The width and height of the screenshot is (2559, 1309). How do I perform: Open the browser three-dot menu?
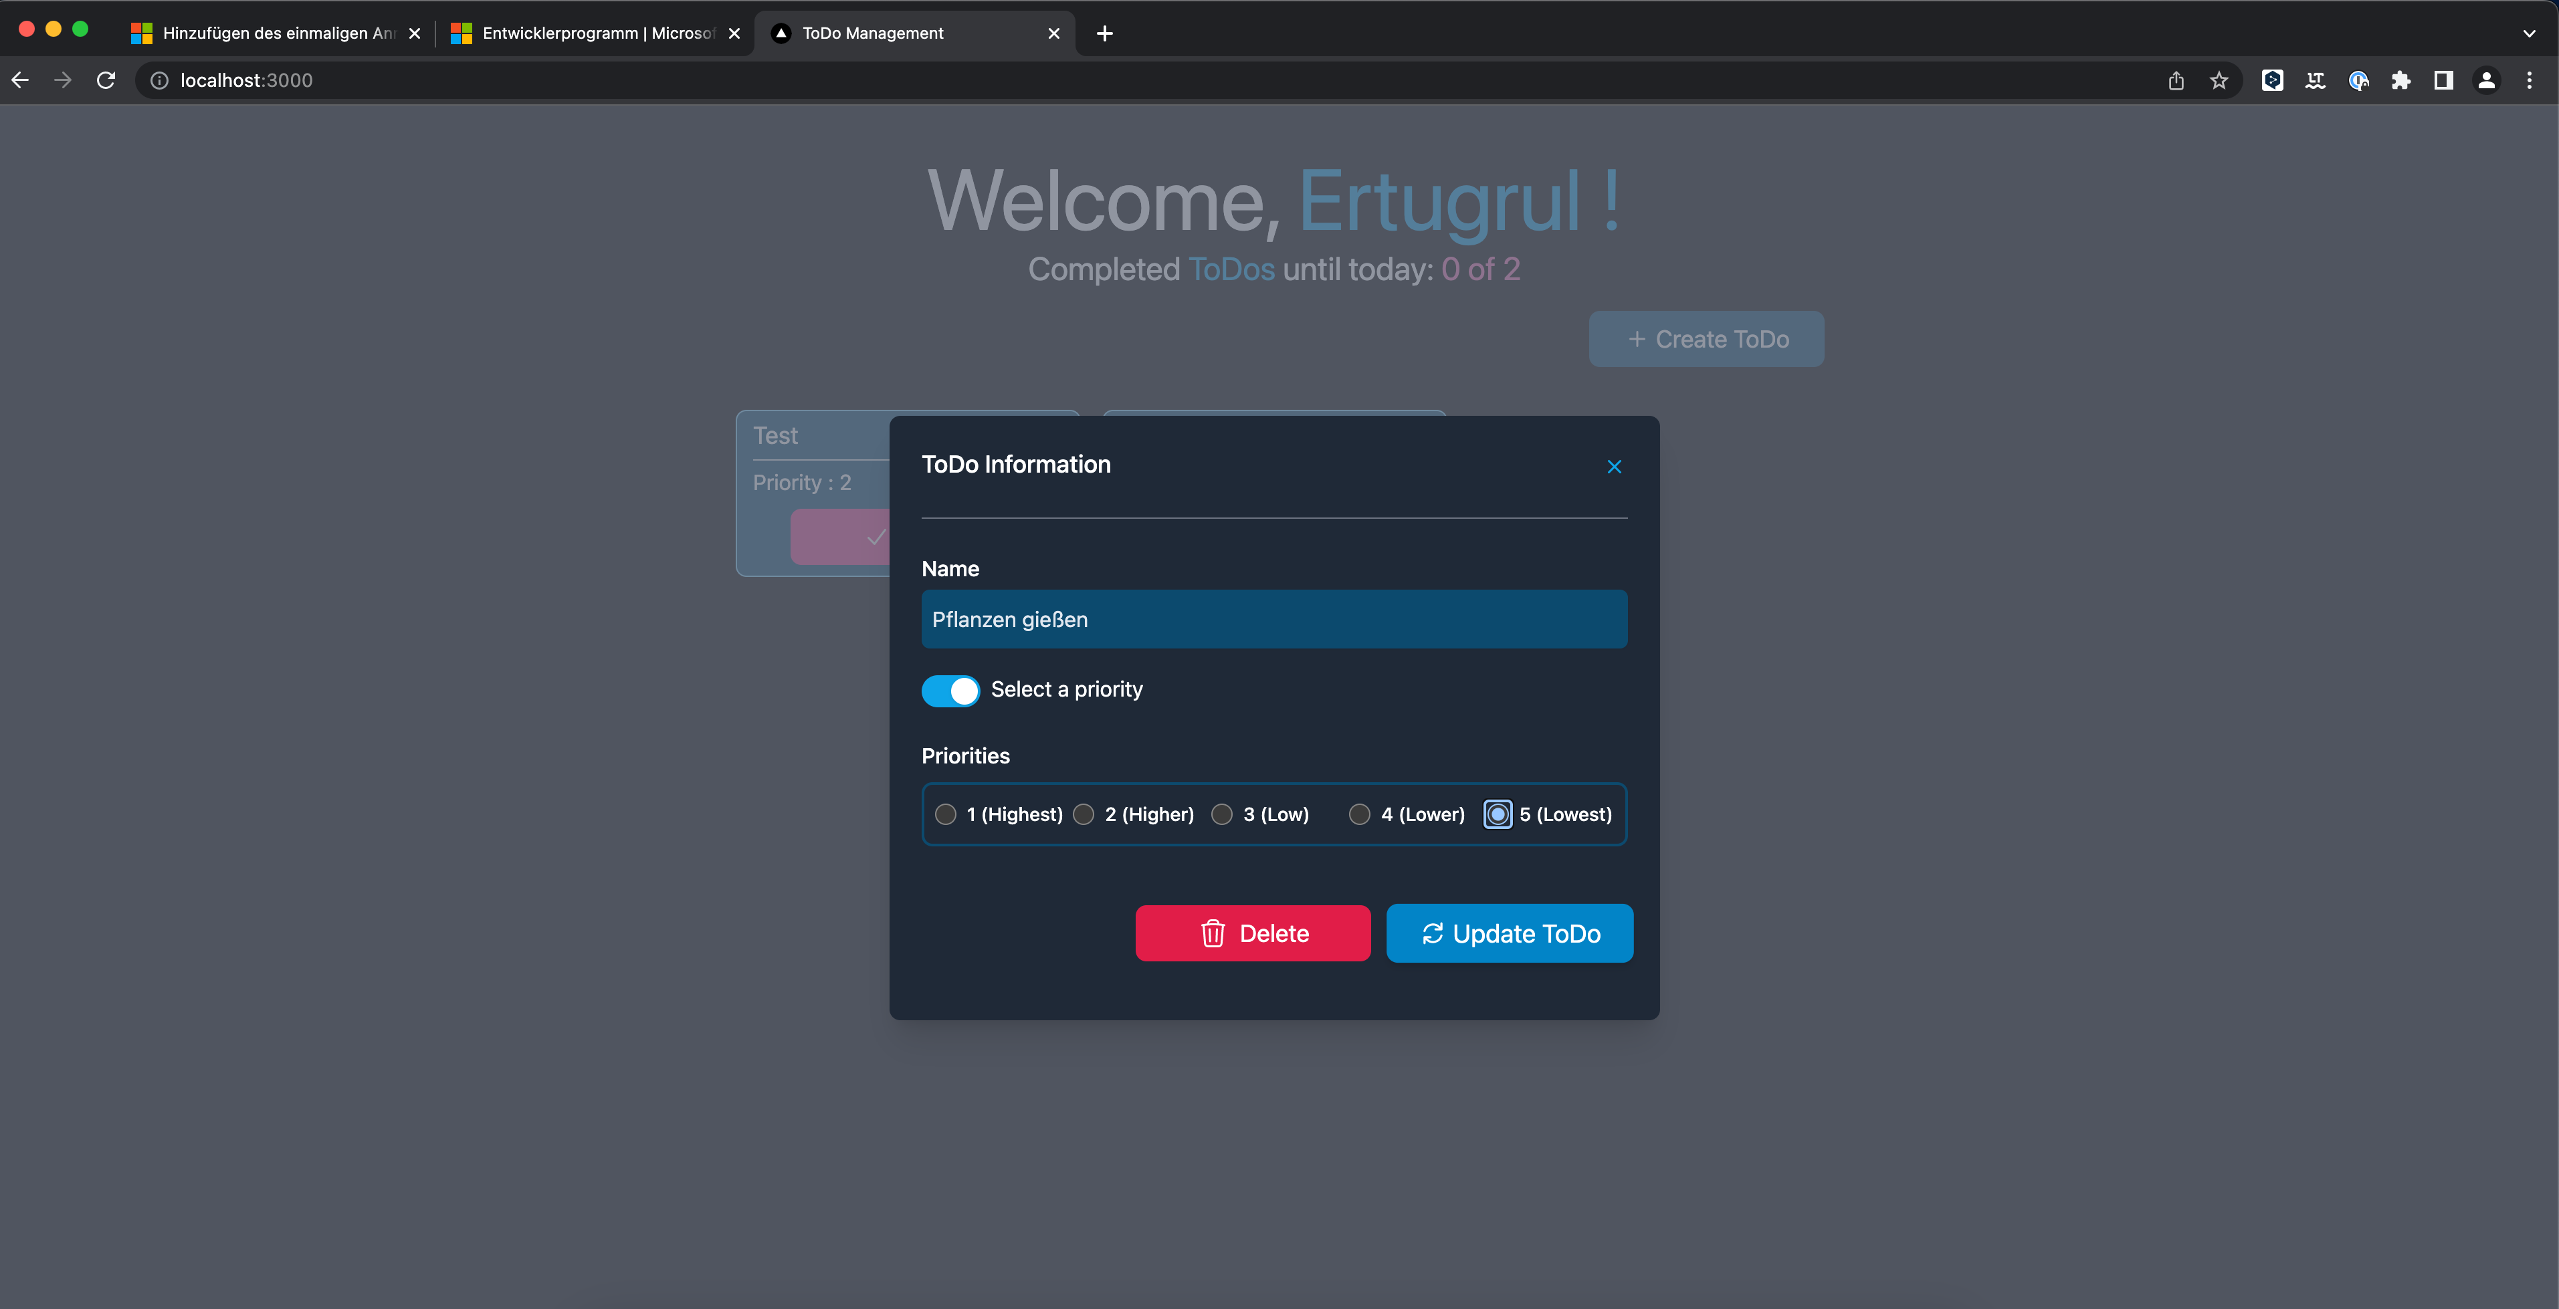click(2531, 80)
